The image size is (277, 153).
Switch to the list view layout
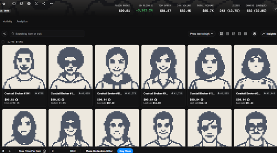pyautogui.click(x=239, y=34)
